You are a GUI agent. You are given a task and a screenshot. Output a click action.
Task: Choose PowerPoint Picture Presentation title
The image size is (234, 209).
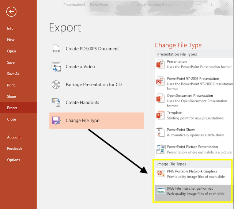(x=192, y=147)
